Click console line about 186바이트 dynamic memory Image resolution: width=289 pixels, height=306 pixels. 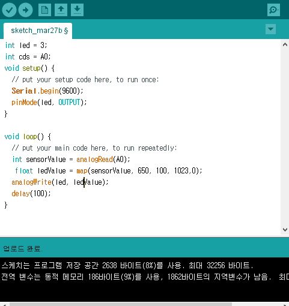(x=145, y=277)
